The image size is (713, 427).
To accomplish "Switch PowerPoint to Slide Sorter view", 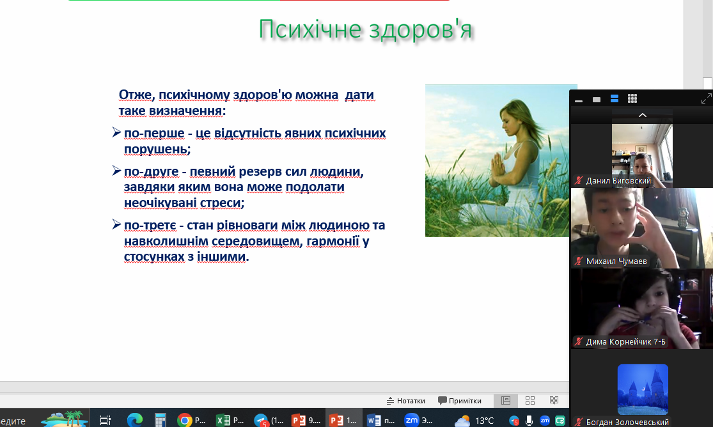I will [529, 401].
